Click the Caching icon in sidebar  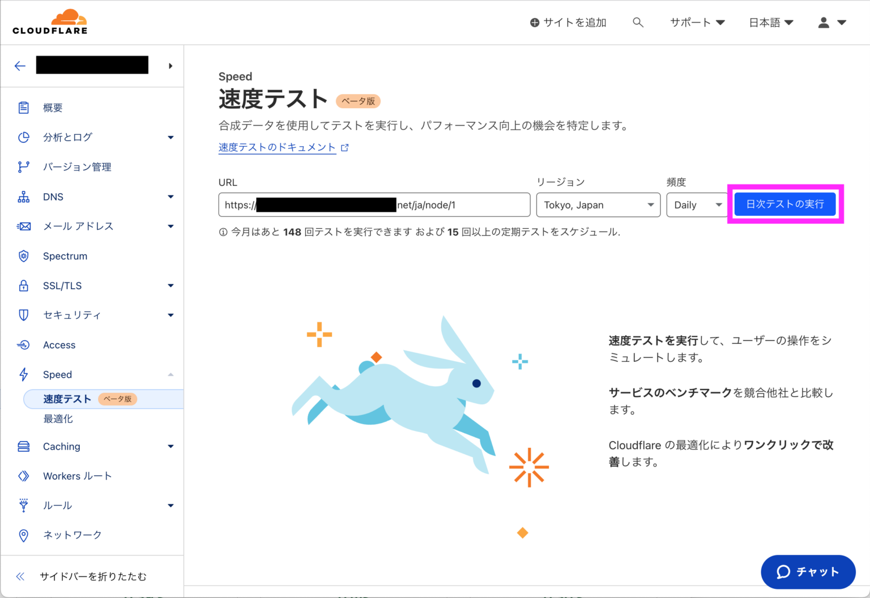point(23,446)
